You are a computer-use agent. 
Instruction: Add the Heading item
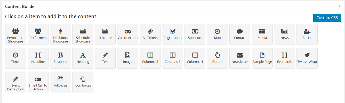(x=83, y=58)
